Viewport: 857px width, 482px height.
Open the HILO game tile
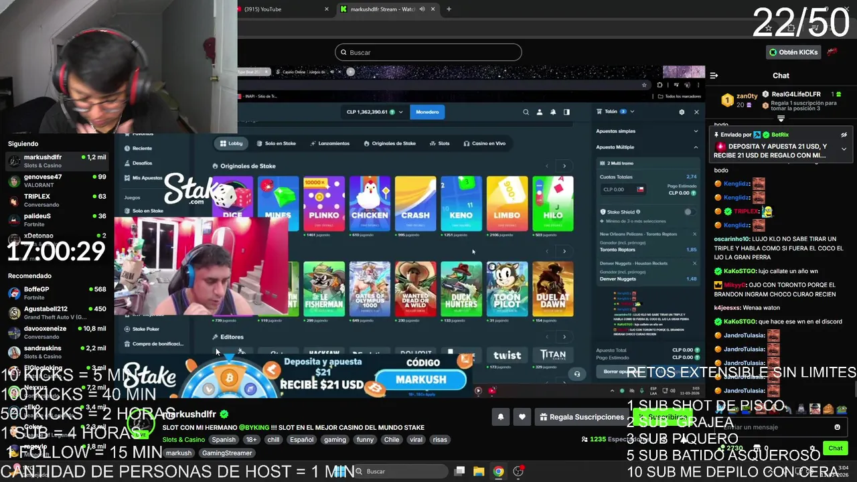click(x=552, y=204)
